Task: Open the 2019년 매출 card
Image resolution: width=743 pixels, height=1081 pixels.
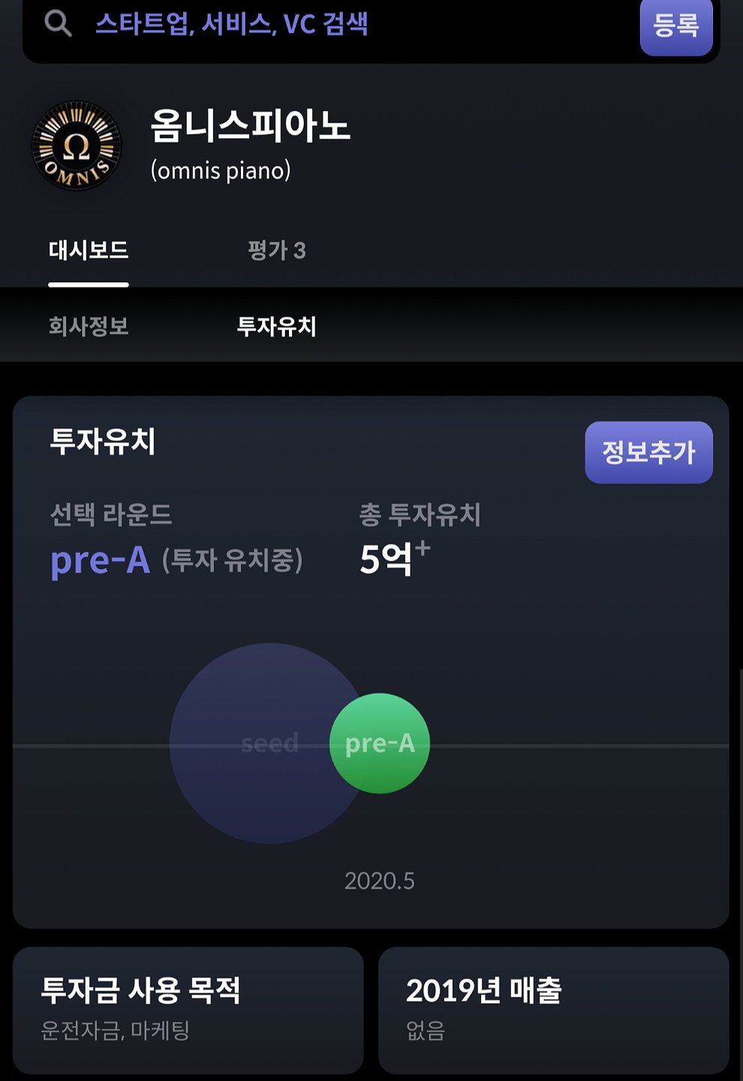Action: tap(554, 1010)
